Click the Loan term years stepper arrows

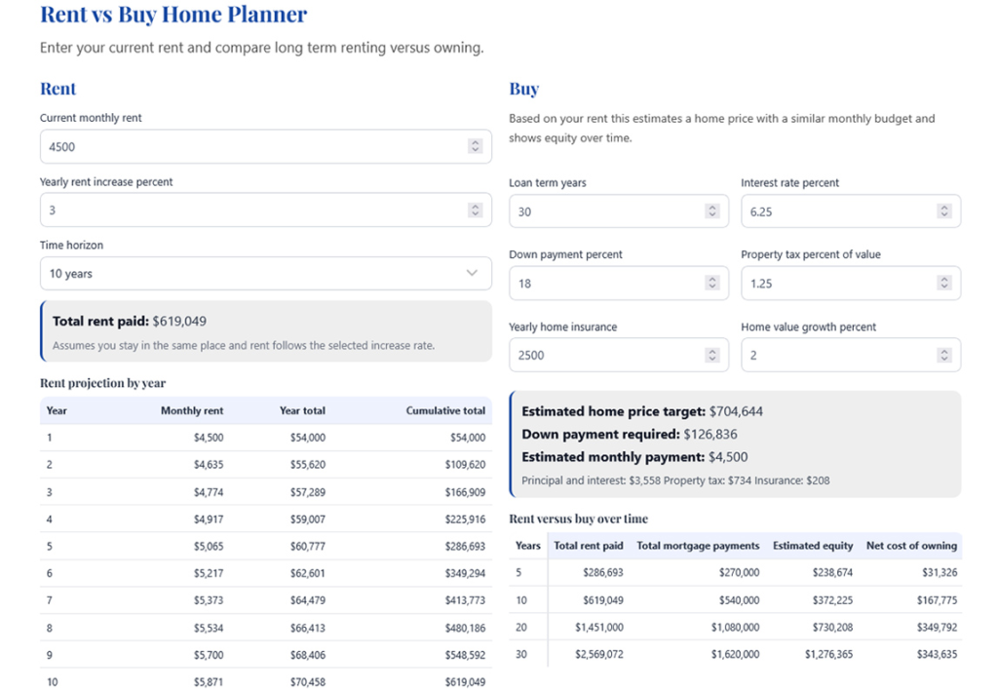tap(711, 211)
